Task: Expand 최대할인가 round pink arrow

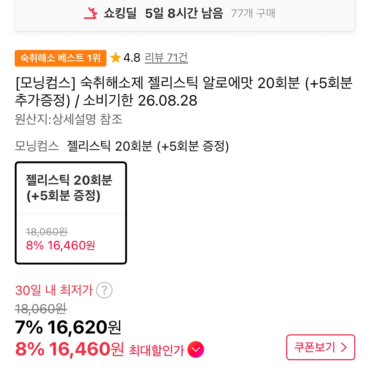Action: [196, 350]
